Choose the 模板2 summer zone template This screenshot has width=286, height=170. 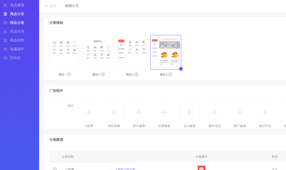(x=98, y=52)
